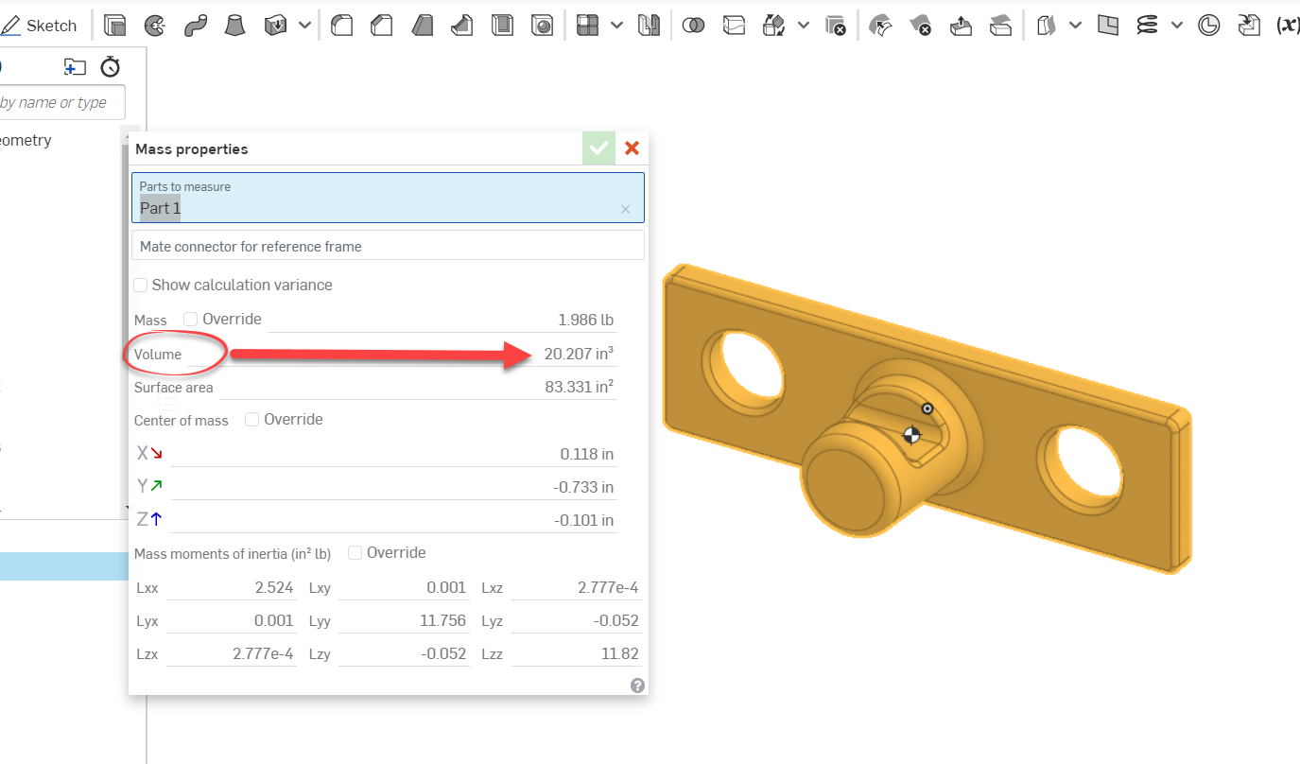Tick the Center of mass Override checkbox
1300x764 pixels.
point(252,419)
